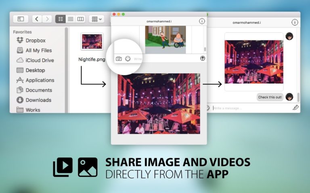
Task: Click omarmohammed.i title in front window
Action: 159,21
